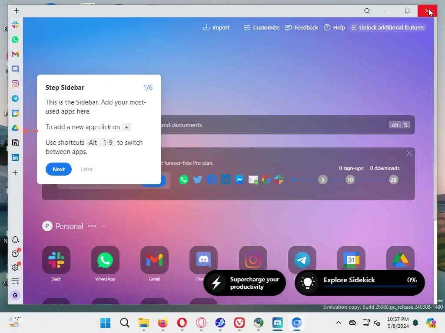Image resolution: width=445 pixels, height=333 pixels.
Task: Open Discord in the sidebar
Action: click(x=15, y=69)
